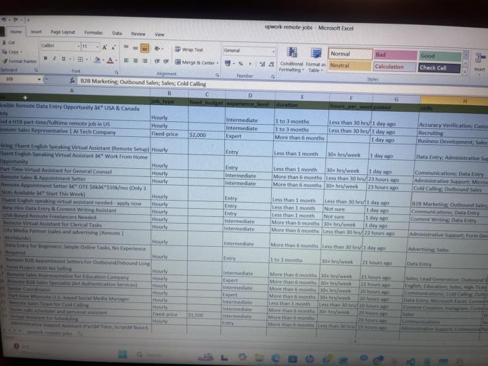Click the Shrink Font icon
The width and height of the screenshot is (488, 366).
tap(114, 47)
